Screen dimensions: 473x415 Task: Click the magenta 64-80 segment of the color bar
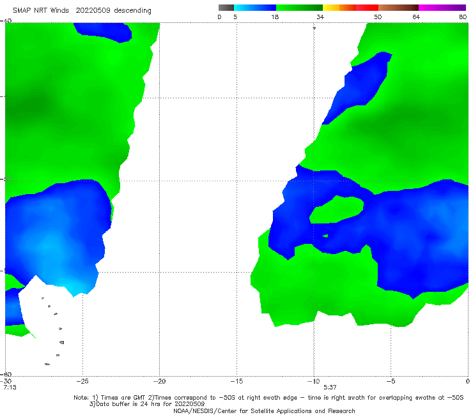[x=442, y=8]
